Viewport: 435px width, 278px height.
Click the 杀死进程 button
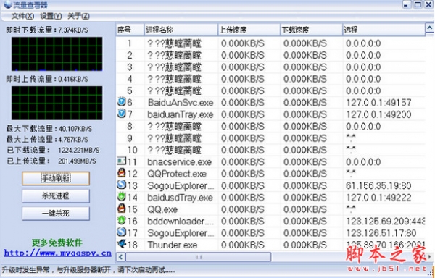(x=56, y=196)
